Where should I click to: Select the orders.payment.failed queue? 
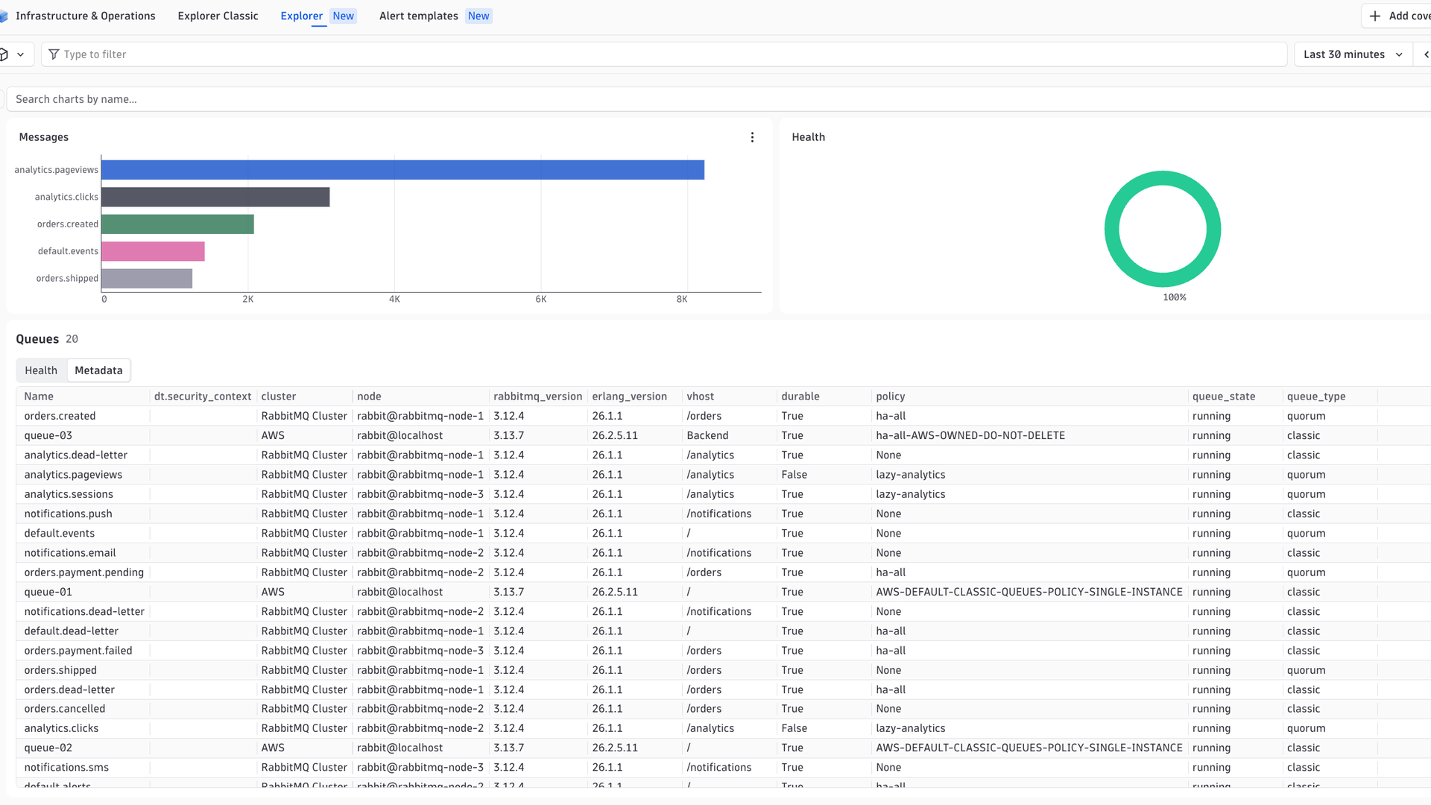(x=78, y=651)
